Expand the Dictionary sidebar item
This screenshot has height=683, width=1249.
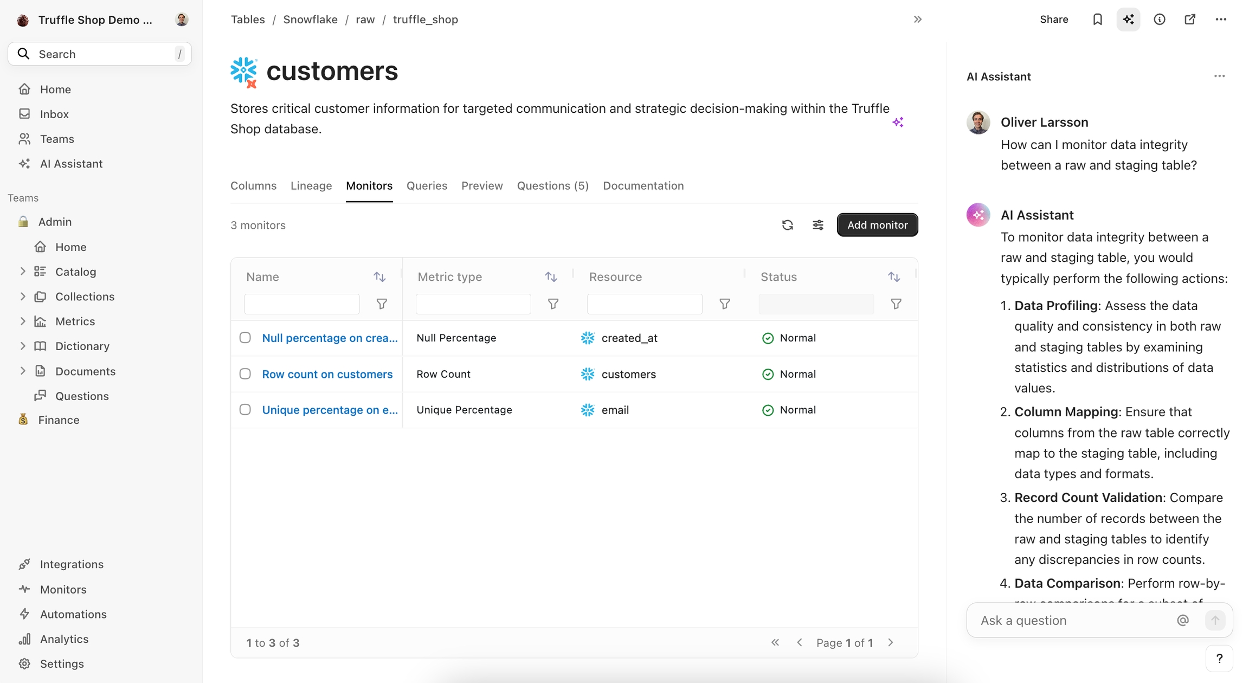[x=23, y=346]
